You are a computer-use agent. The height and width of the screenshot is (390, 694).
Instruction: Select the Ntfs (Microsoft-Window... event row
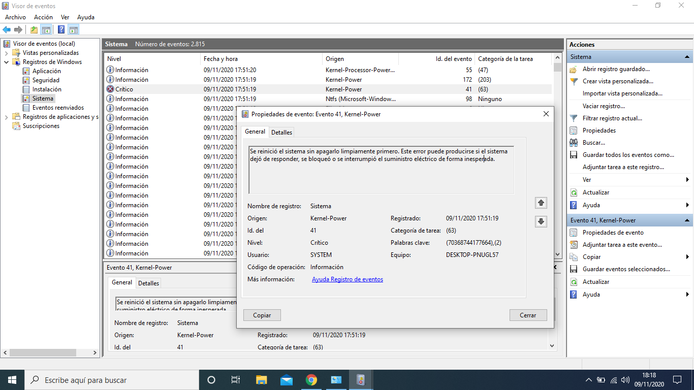[328, 99]
